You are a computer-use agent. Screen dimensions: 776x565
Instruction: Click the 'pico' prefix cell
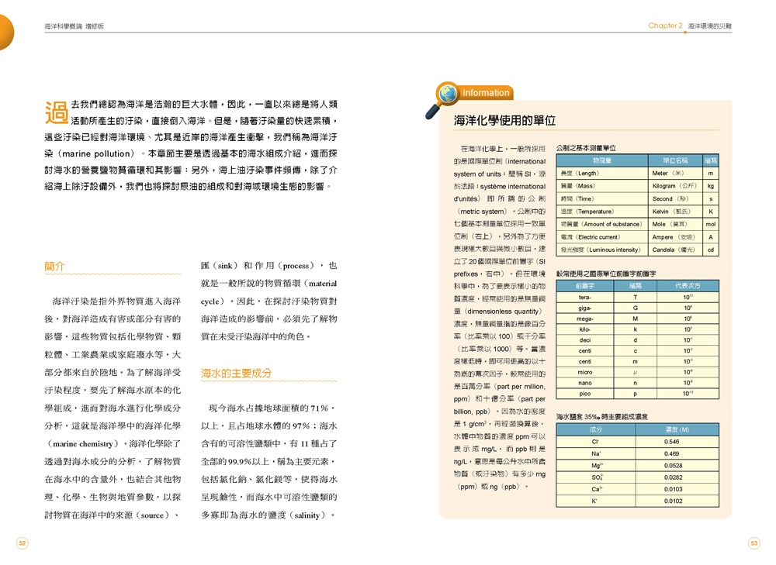click(x=585, y=394)
